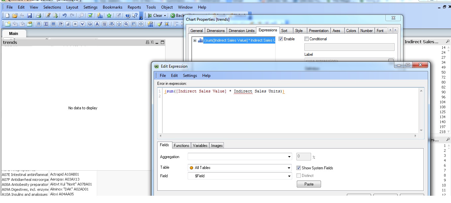The height and width of the screenshot is (203, 451).
Task: Click the Distinct checkbox in Edit Expression
Action: (x=299, y=176)
